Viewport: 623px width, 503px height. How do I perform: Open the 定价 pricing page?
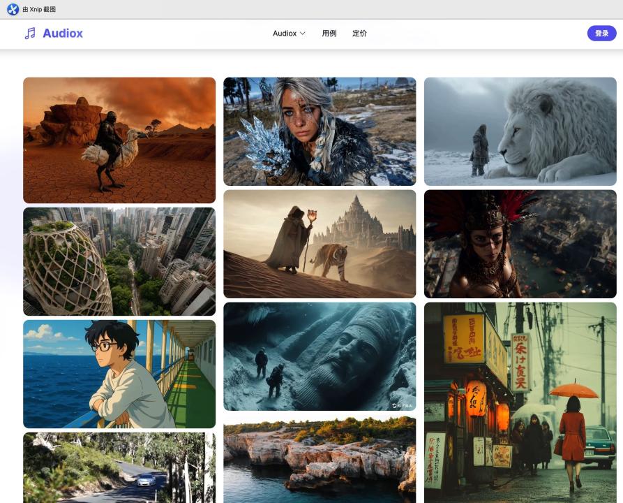359,34
